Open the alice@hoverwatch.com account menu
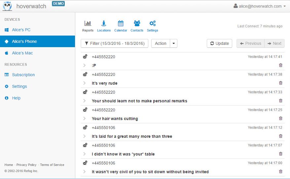Image resolution: width=290 pixels, height=179 pixels. [x=260, y=6]
